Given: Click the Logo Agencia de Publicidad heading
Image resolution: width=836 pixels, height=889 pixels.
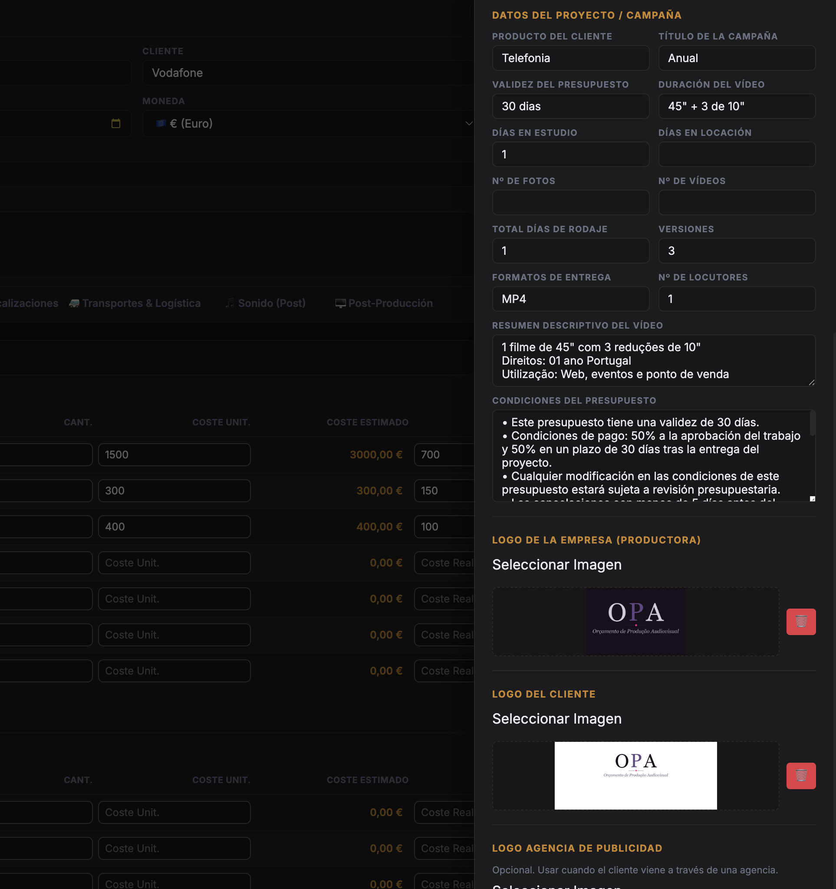Looking at the screenshot, I should coord(577,848).
